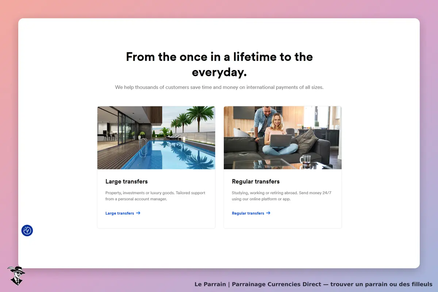Click the black Regular transfers card heading
The height and width of the screenshot is (292, 438).
coord(255,181)
